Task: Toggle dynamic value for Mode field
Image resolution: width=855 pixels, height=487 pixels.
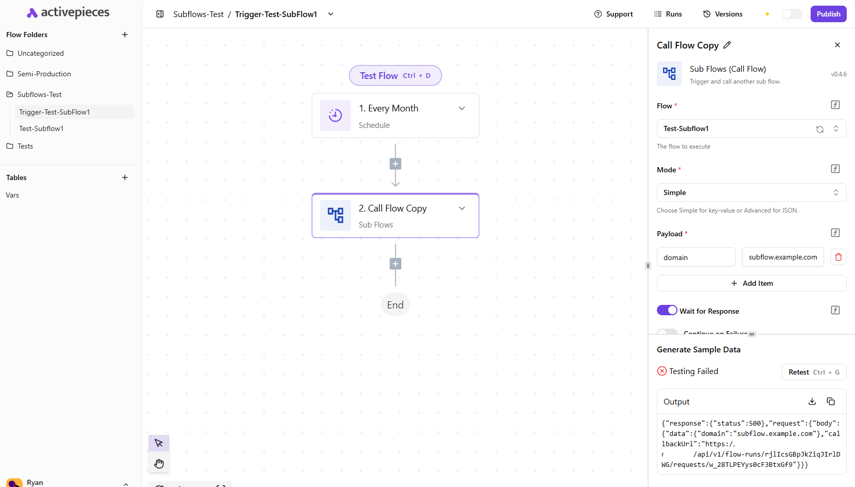Action: tap(835, 169)
